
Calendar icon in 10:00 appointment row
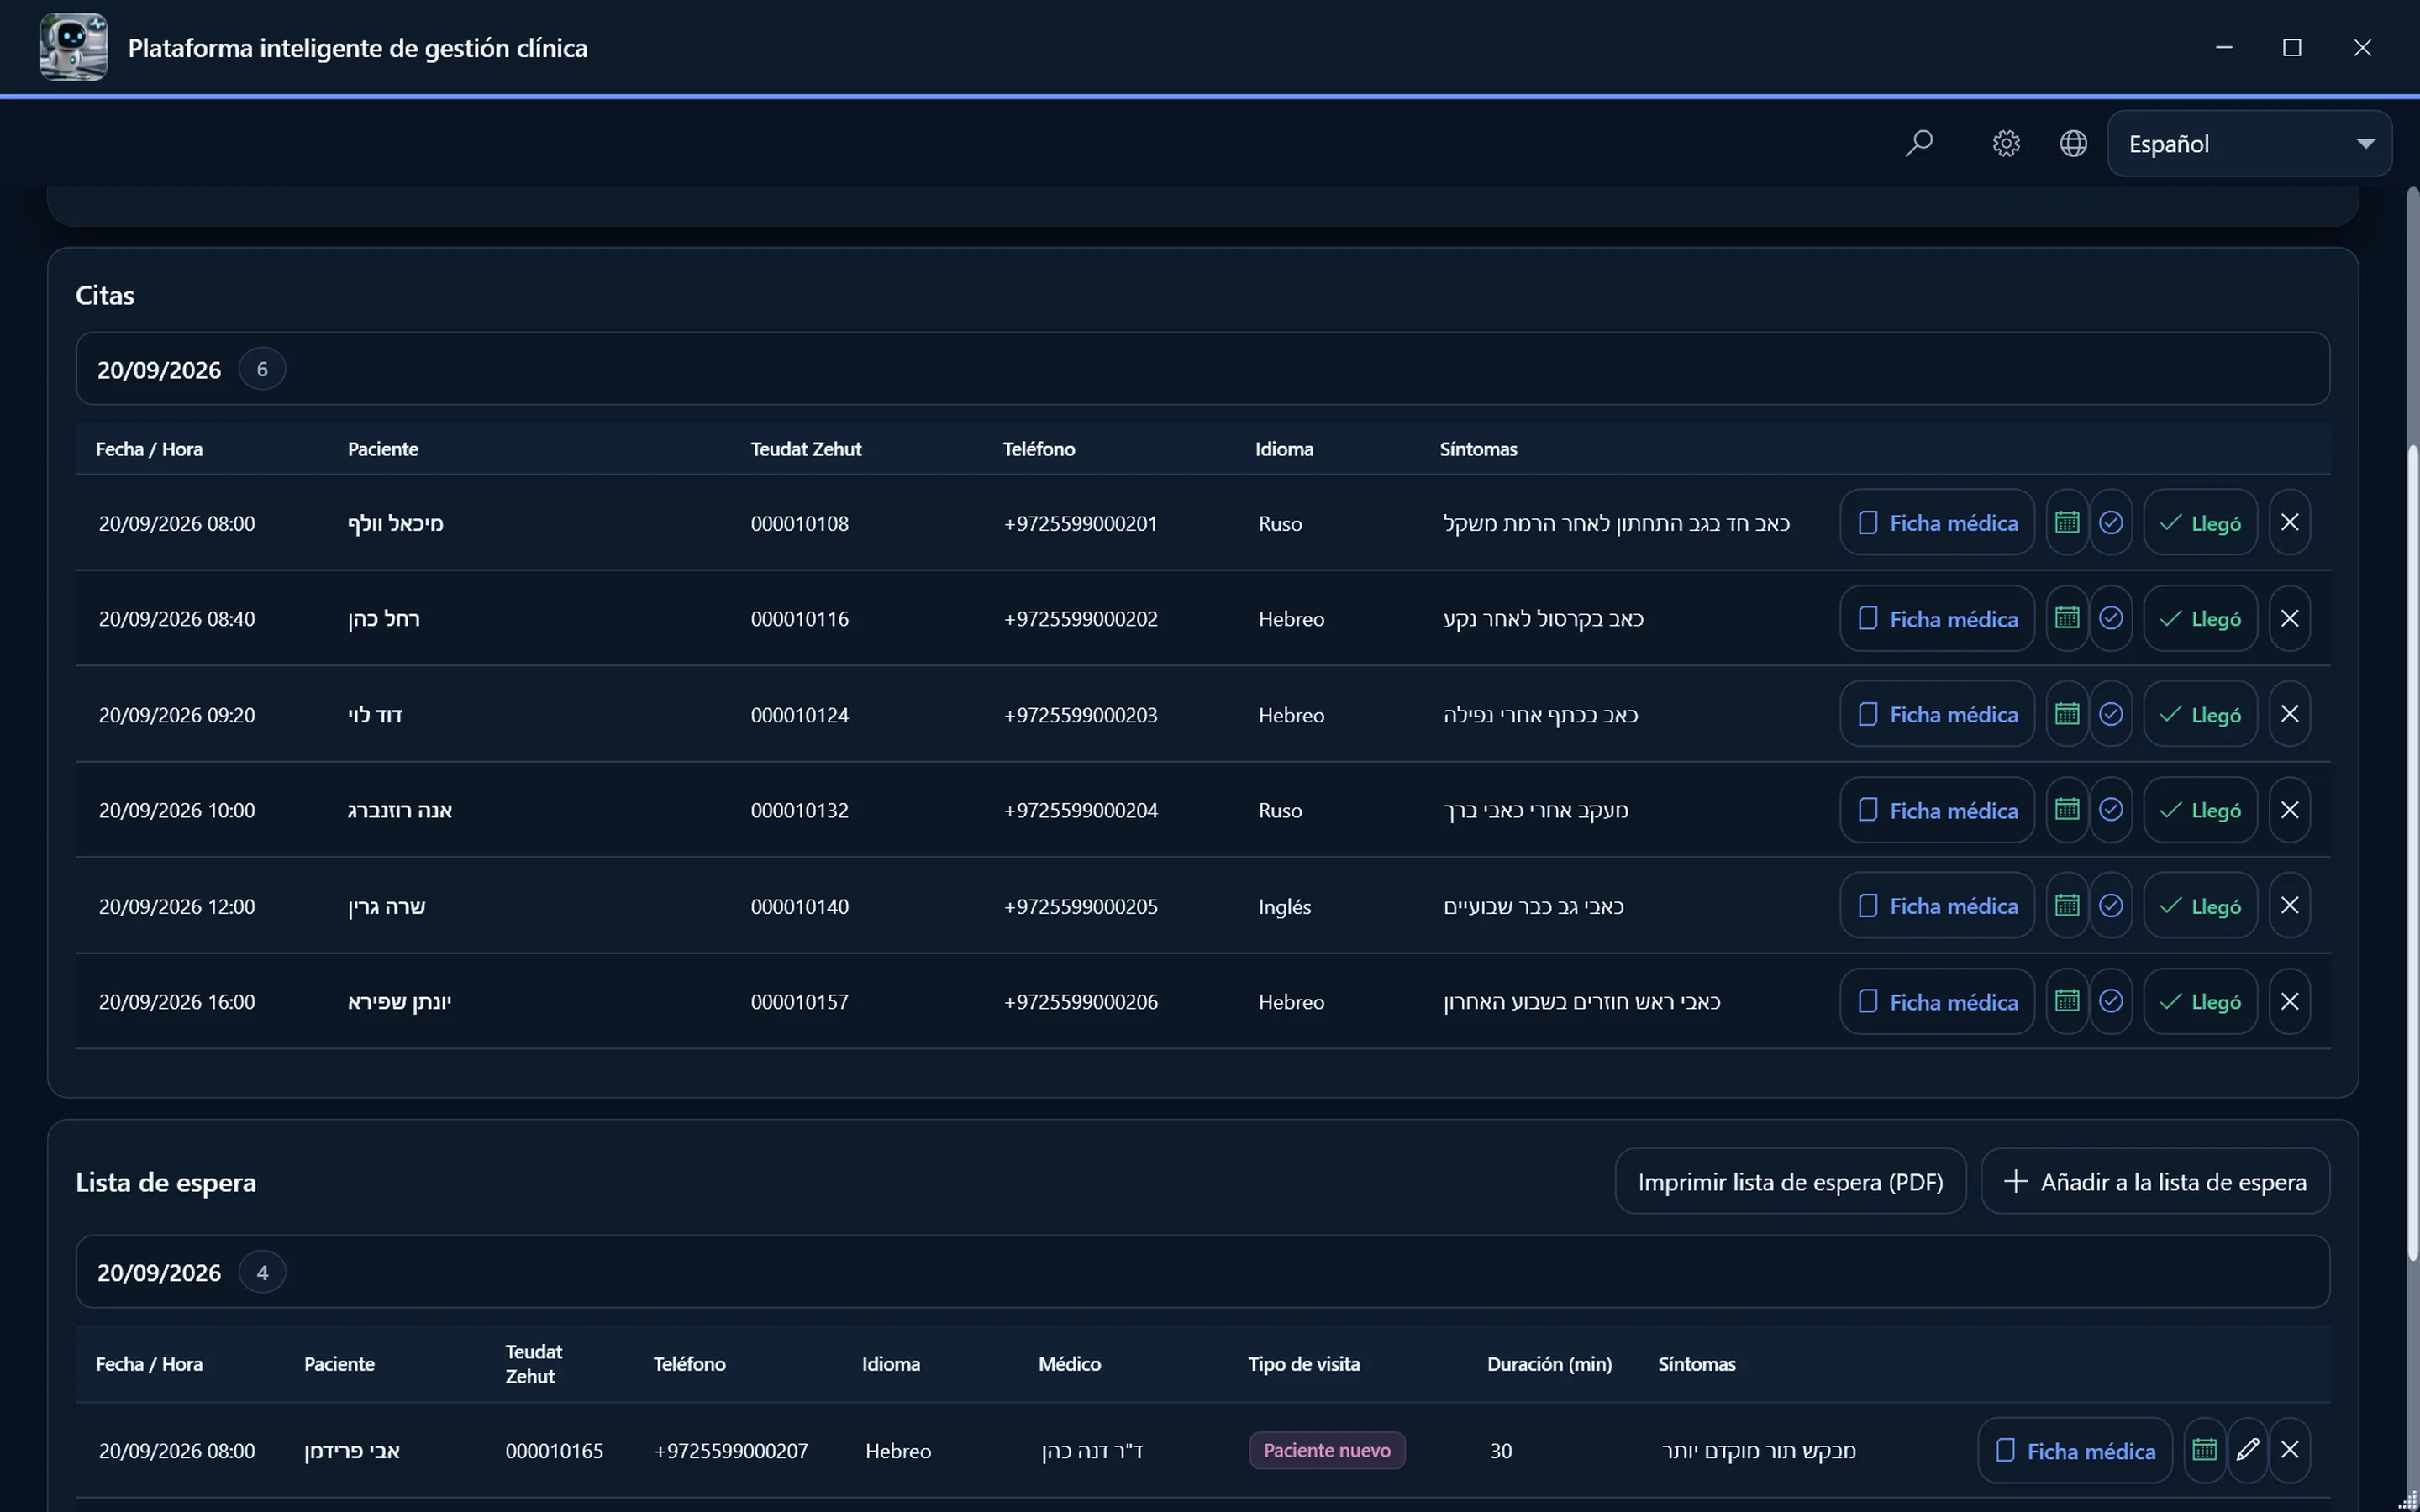[2067, 810]
